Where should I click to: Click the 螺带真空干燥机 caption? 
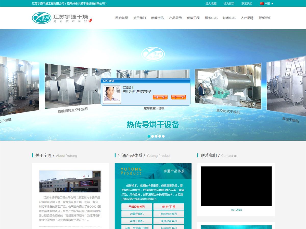coord(154,108)
